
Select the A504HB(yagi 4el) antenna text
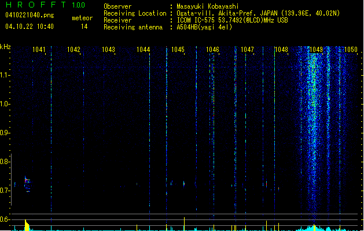point(204,27)
